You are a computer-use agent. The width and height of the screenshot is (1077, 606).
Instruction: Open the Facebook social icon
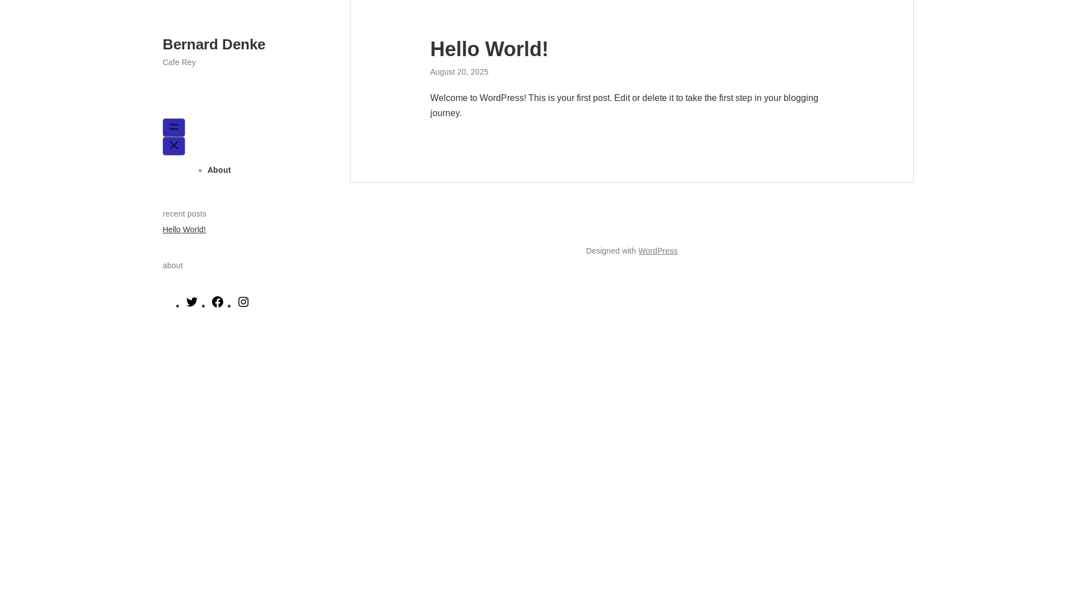point(218,302)
